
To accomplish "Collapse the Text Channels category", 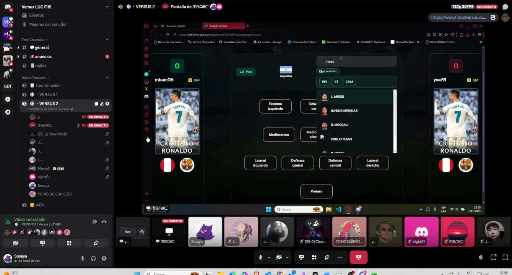I will tap(35, 40).
